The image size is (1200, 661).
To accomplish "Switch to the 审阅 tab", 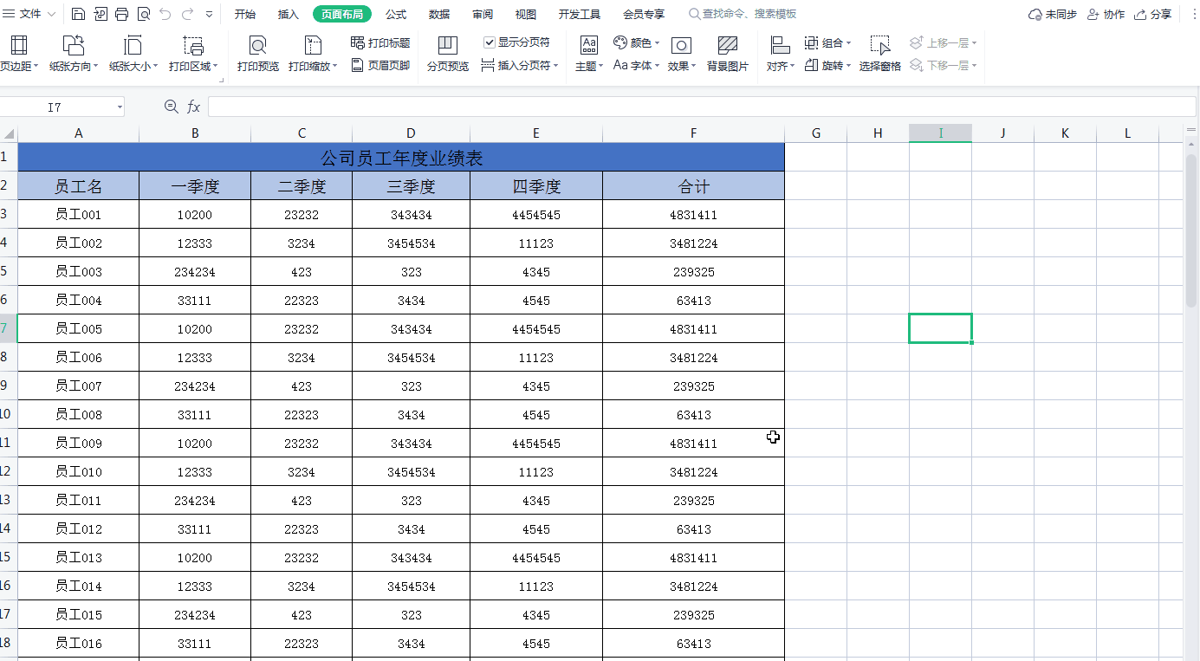I will click(x=483, y=14).
